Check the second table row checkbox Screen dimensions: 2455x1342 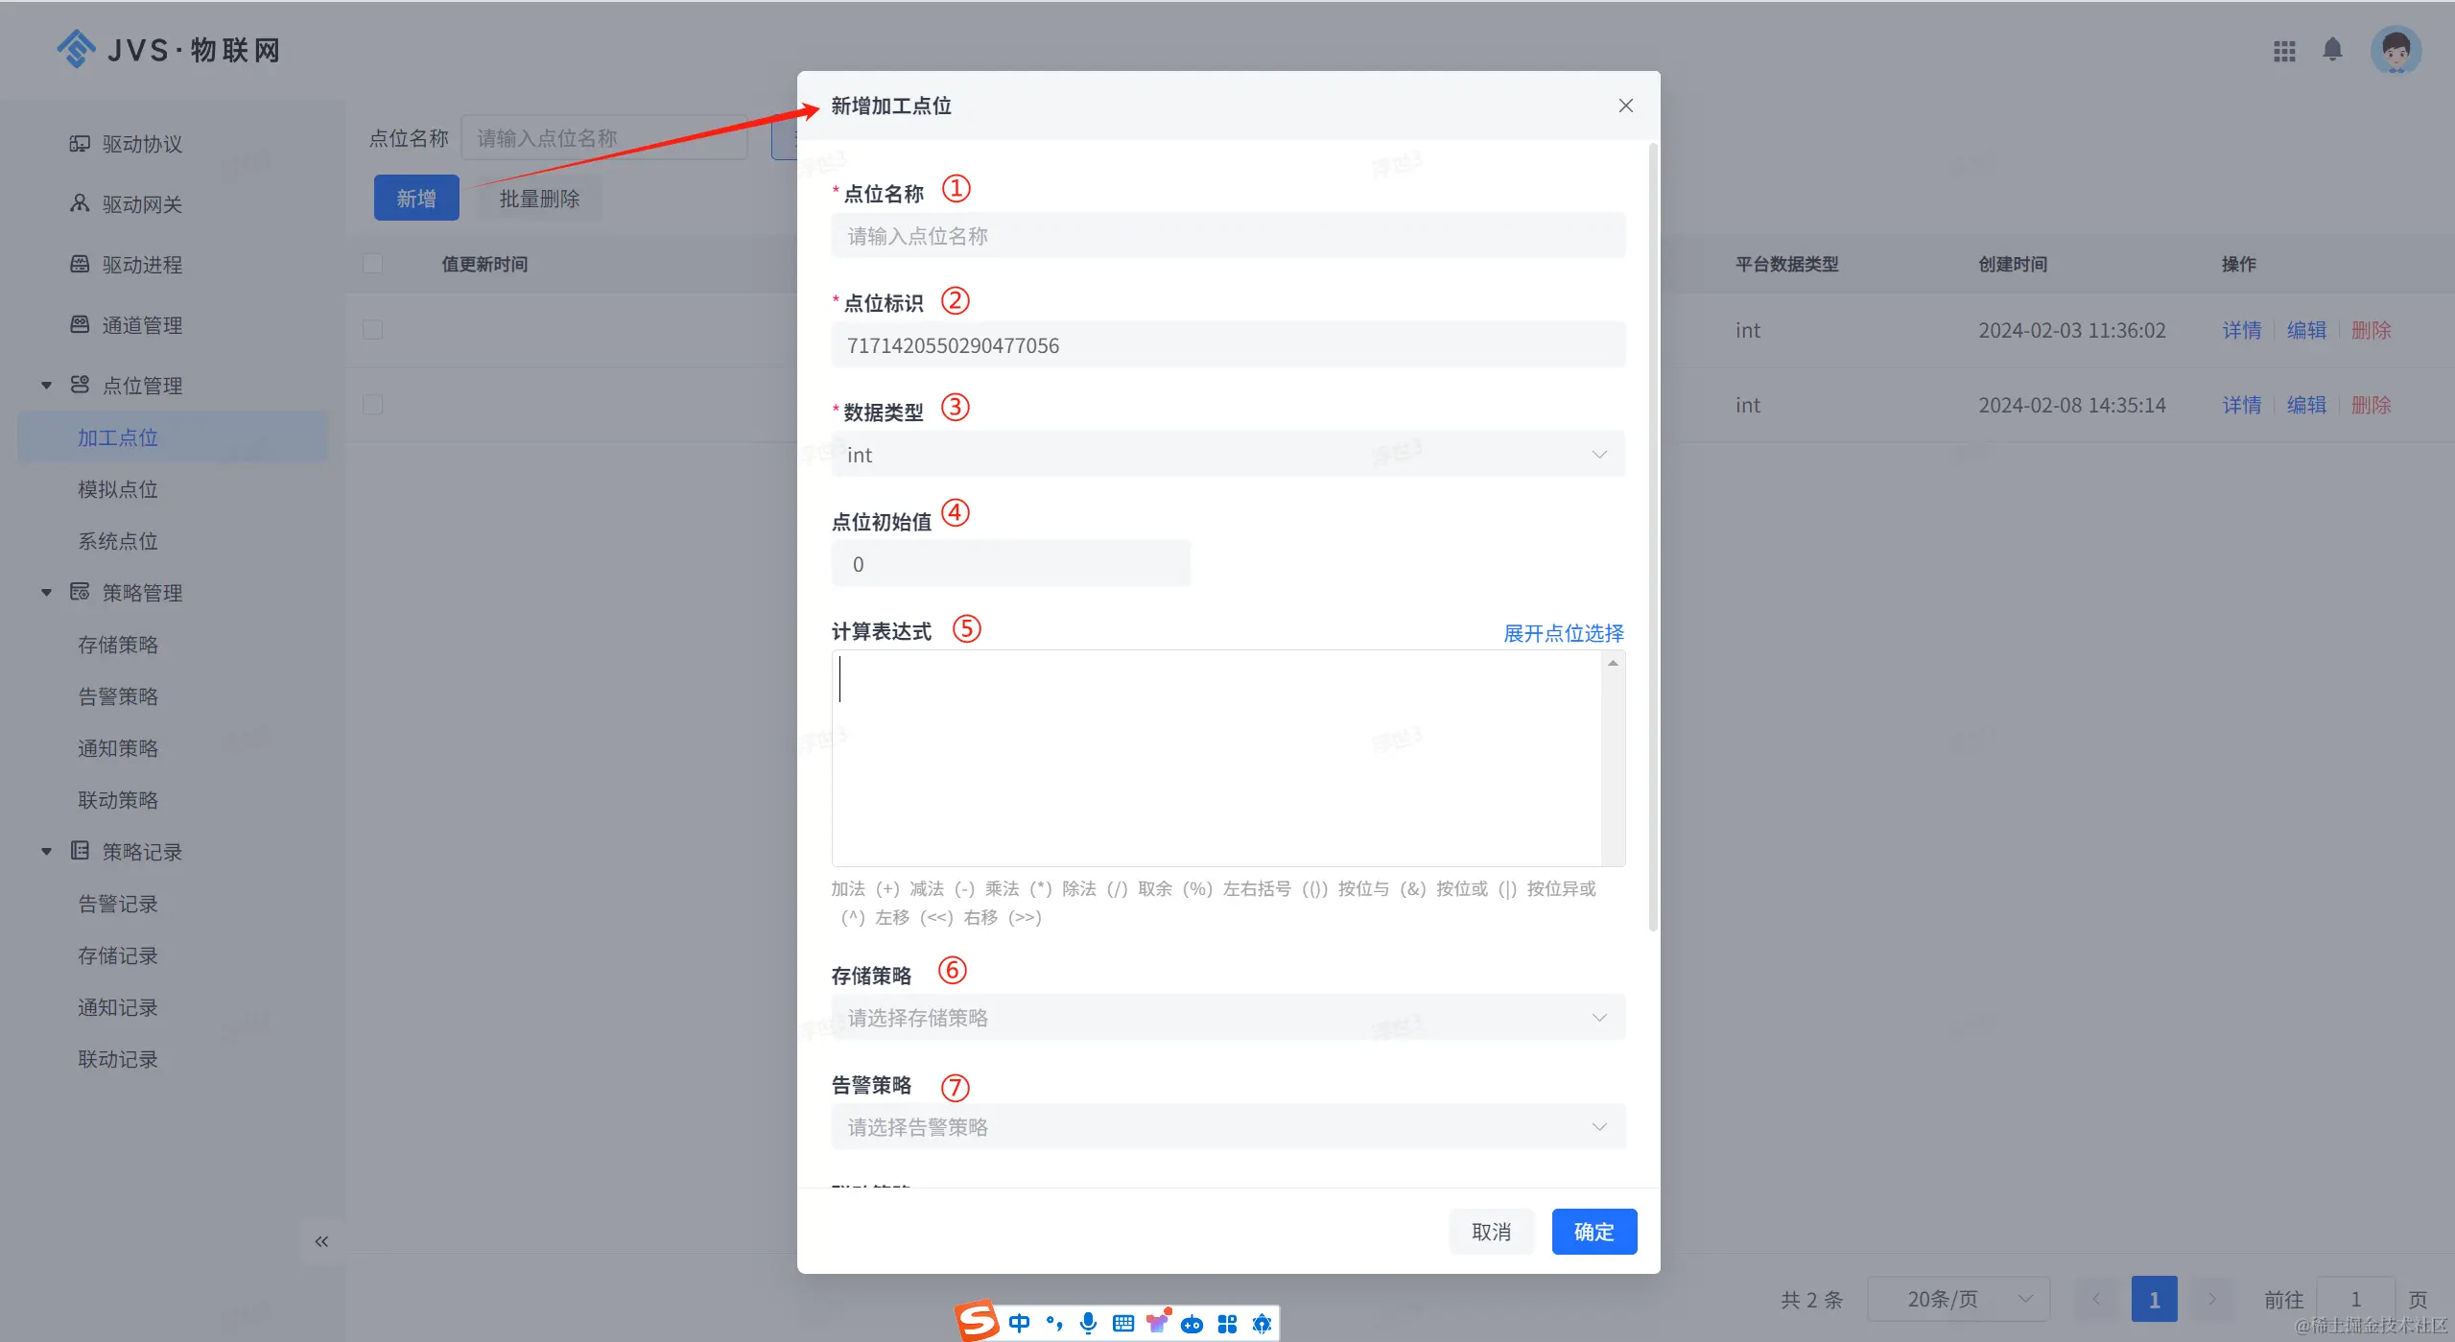(x=373, y=405)
